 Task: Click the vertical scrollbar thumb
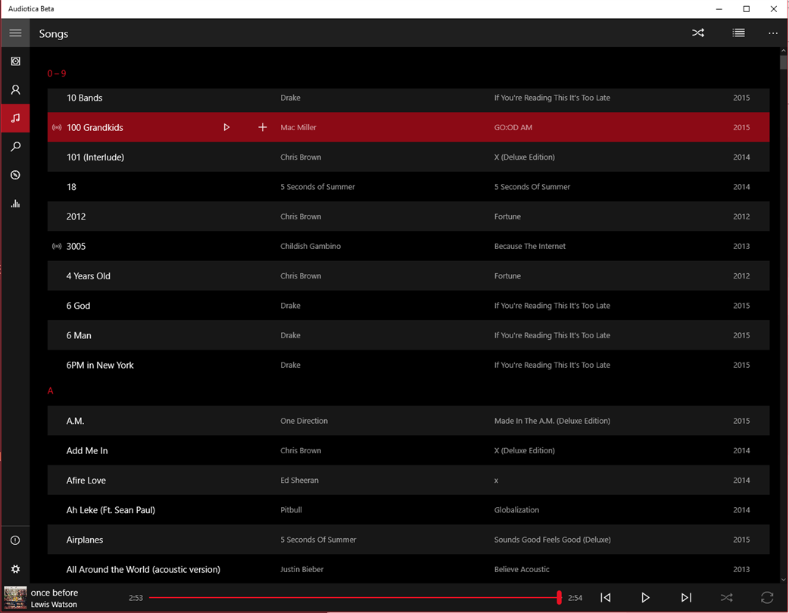click(x=783, y=62)
